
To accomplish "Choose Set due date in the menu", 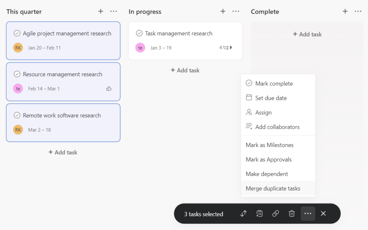I will 271,98.
